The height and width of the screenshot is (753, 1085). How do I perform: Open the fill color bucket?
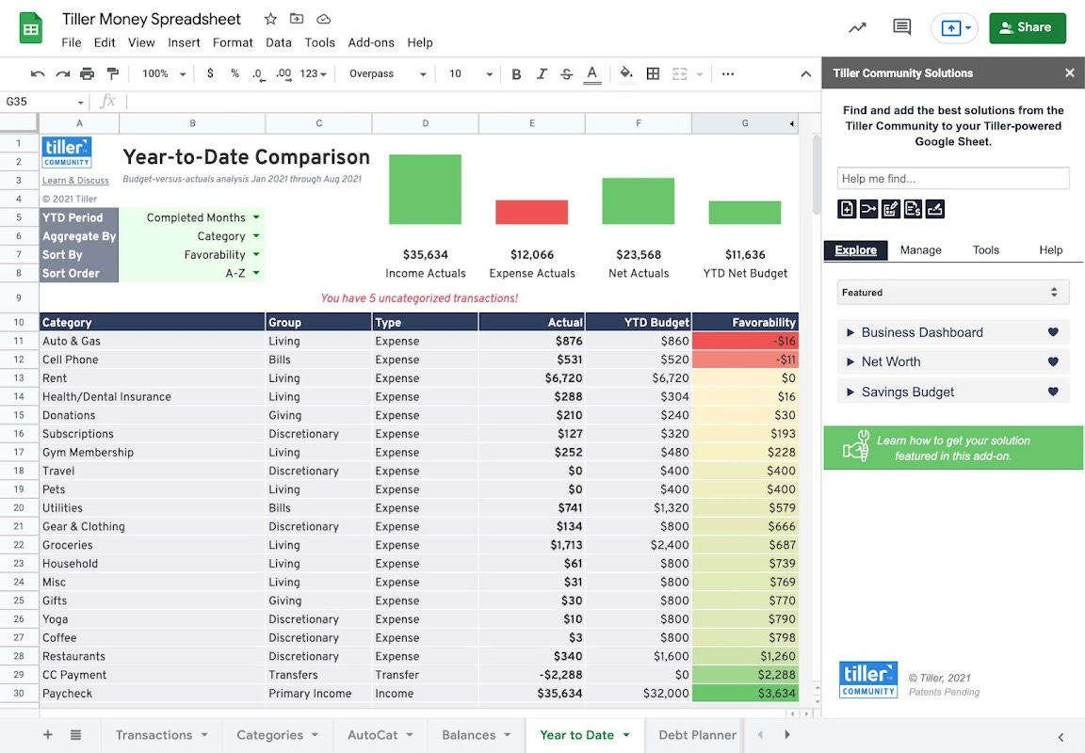click(x=626, y=73)
